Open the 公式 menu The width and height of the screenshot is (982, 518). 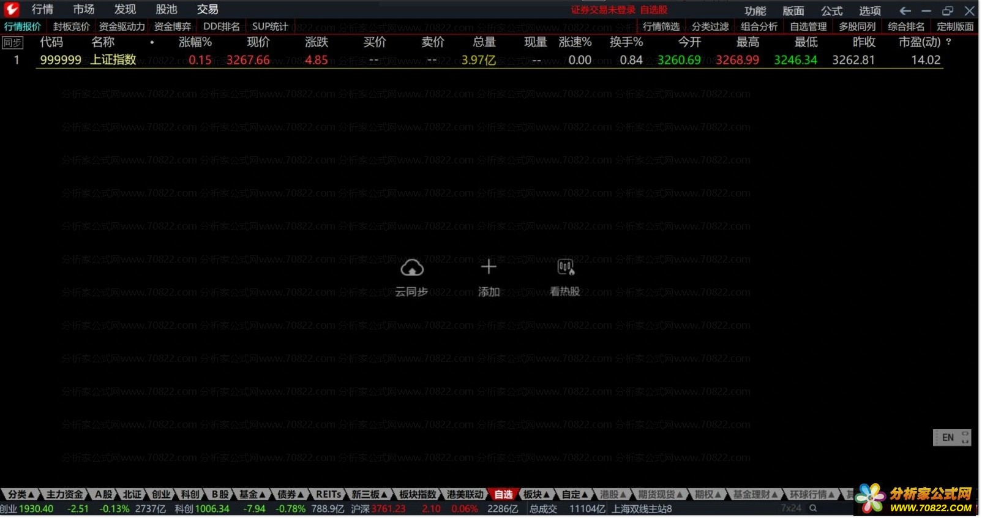(x=832, y=11)
